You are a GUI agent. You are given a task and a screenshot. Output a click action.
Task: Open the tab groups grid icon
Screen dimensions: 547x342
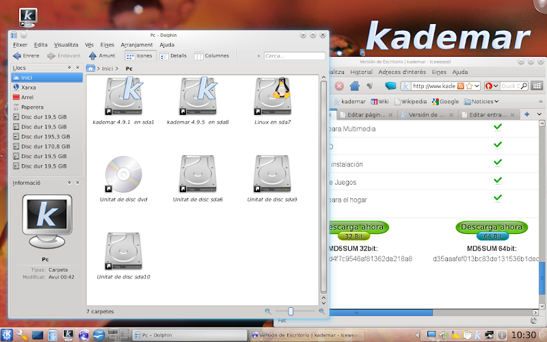tap(537, 85)
